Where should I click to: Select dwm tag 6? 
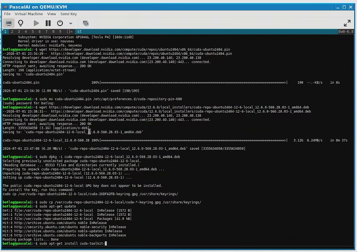[40, 32]
